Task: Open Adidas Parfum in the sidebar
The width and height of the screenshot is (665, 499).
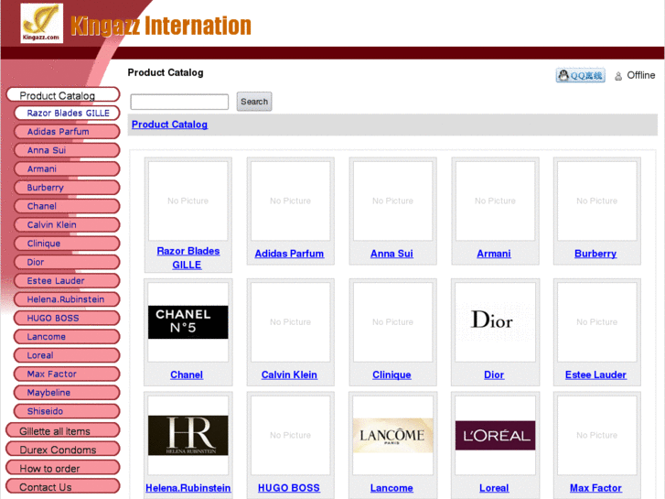Action: (67, 132)
